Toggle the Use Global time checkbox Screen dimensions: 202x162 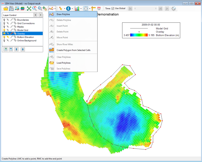113,8
